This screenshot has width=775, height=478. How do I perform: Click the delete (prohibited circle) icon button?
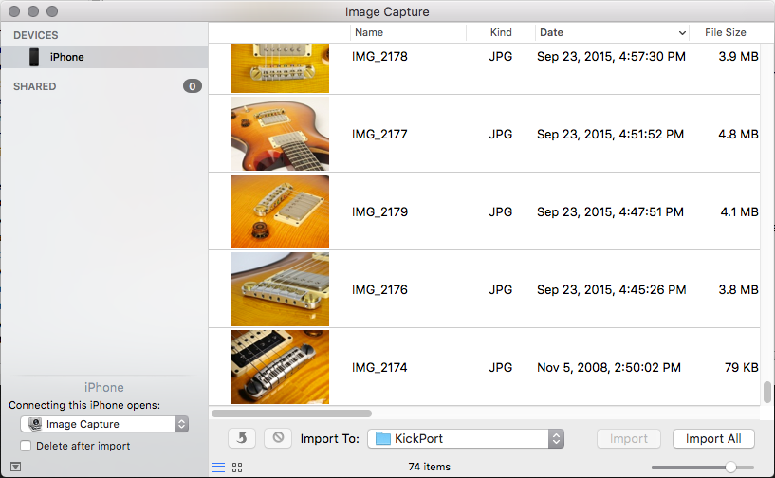(278, 438)
